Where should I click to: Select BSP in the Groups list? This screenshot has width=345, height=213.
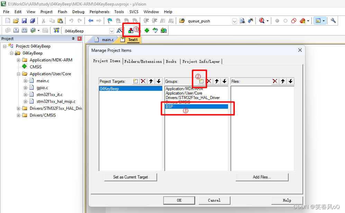(x=197, y=106)
